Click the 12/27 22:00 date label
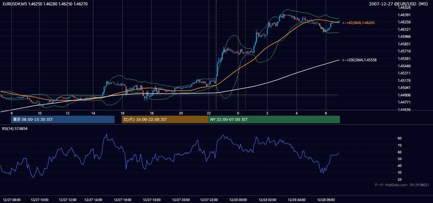Image resolution: width=433 pixels, height=203 pixels. (209, 200)
